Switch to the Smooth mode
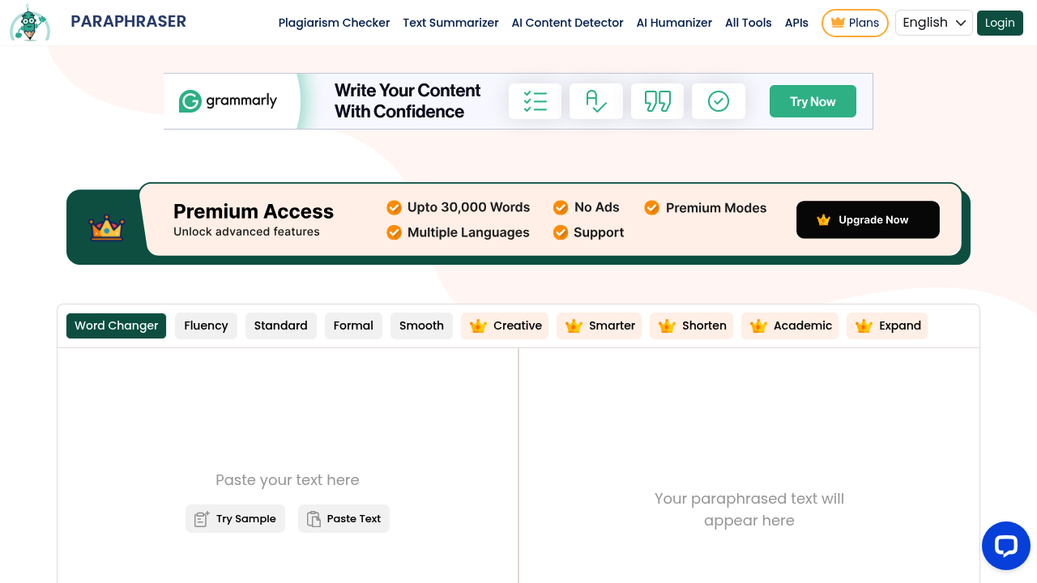Screen dimensions: 1037x583 [421, 326]
